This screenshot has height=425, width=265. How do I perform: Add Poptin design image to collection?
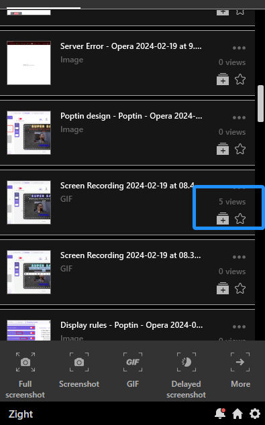point(223,149)
